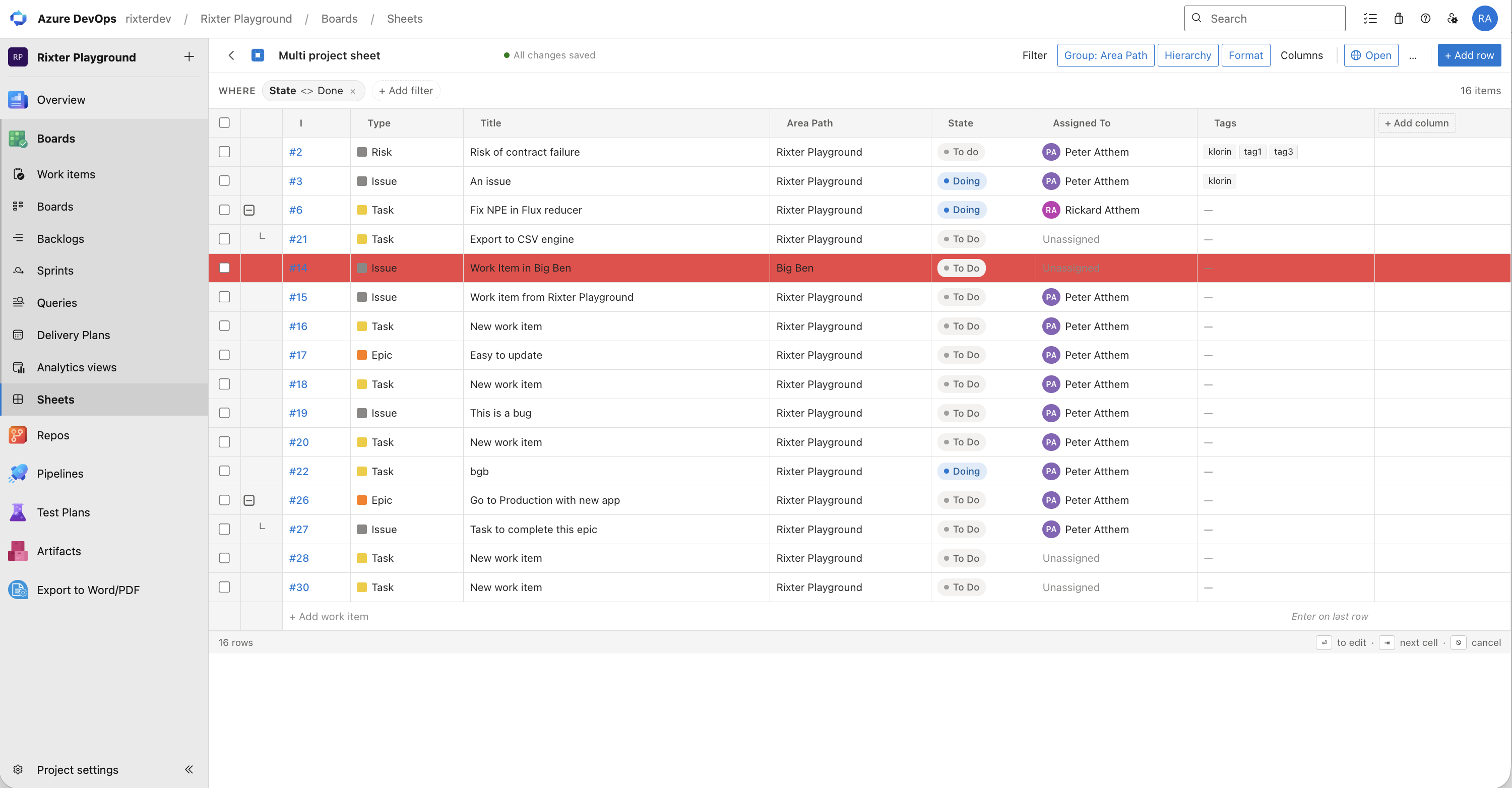This screenshot has width=1512, height=788.
Task: Click Filter in the toolbar
Action: [1034, 55]
